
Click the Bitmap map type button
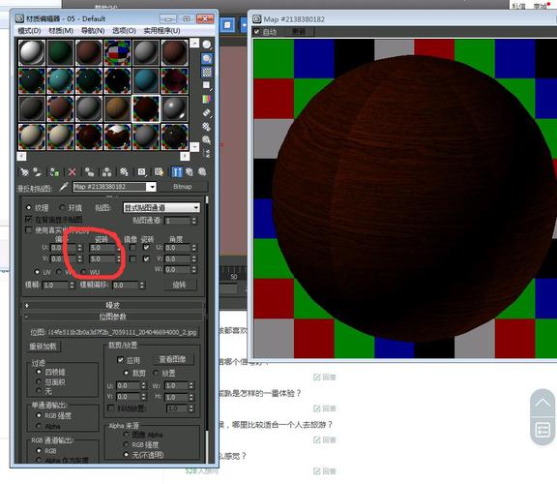pyautogui.click(x=183, y=187)
